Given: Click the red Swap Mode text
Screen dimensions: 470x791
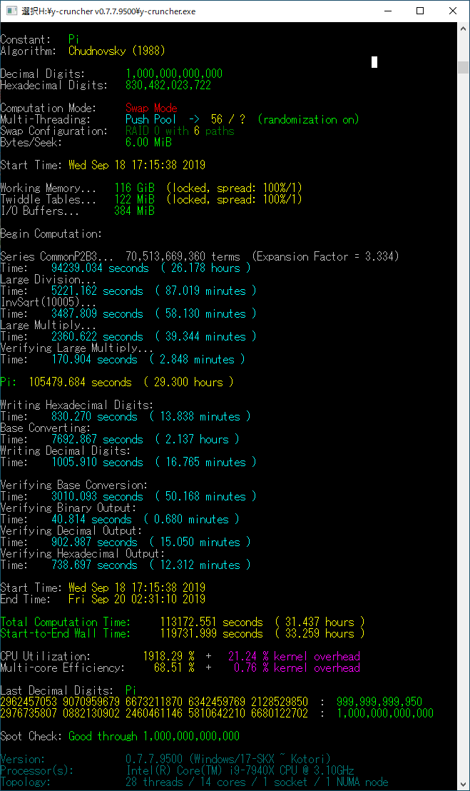Looking at the screenshot, I should click(x=151, y=109).
